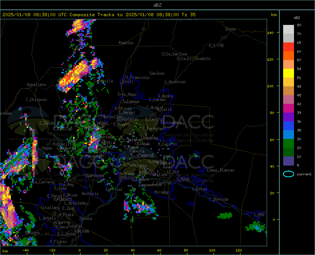Viewport: 315px width, 255px height.
Task: Click the 'L_Vegas' map label
Action: coord(45,148)
